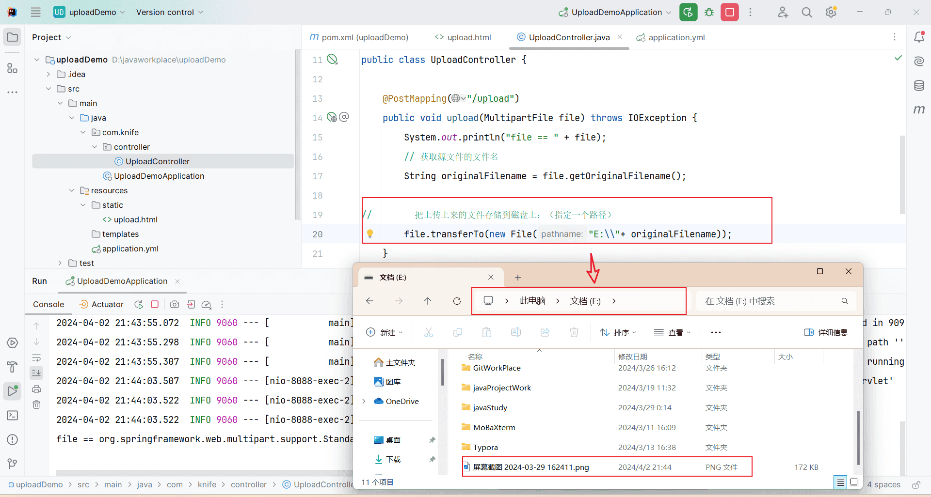Open Search Everywhere magnifier
This screenshot has width=931, height=497.
[x=807, y=12]
